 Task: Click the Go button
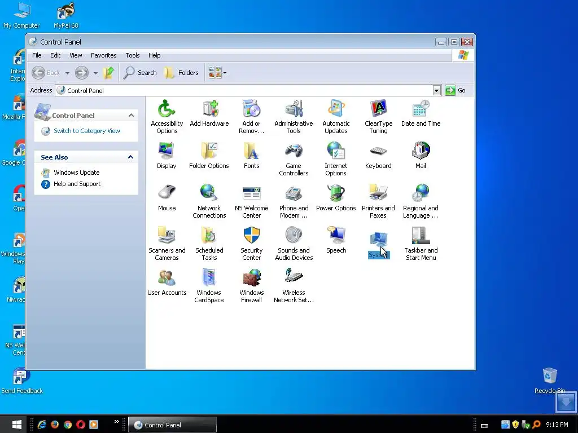(456, 90)
